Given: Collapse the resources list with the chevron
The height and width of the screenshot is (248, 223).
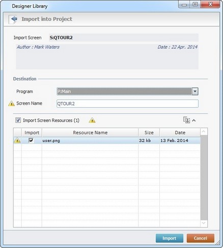Looking at the screenshot, I should 194,120.
